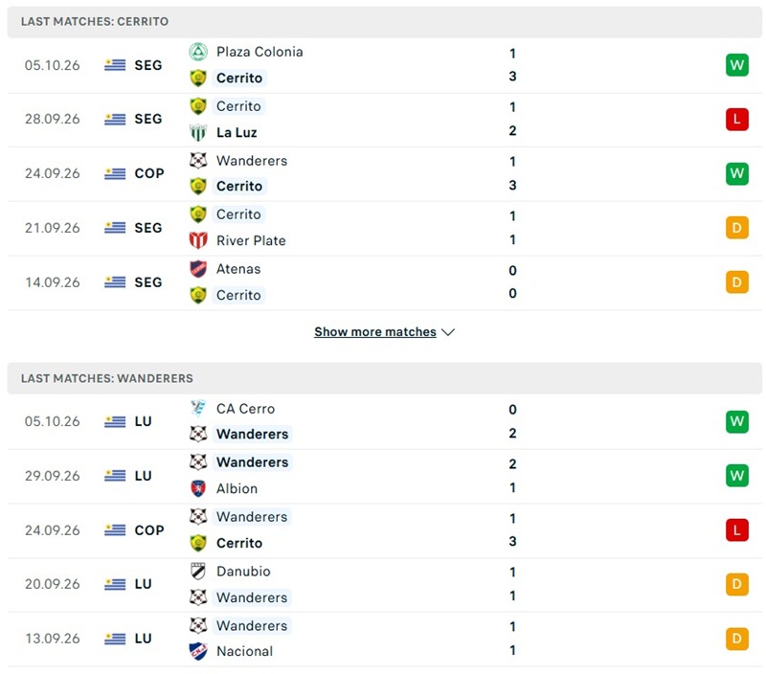This screenshot has height=674, width=766.
Task: Click red L badge for La Luz match
Action: point(736,119)
